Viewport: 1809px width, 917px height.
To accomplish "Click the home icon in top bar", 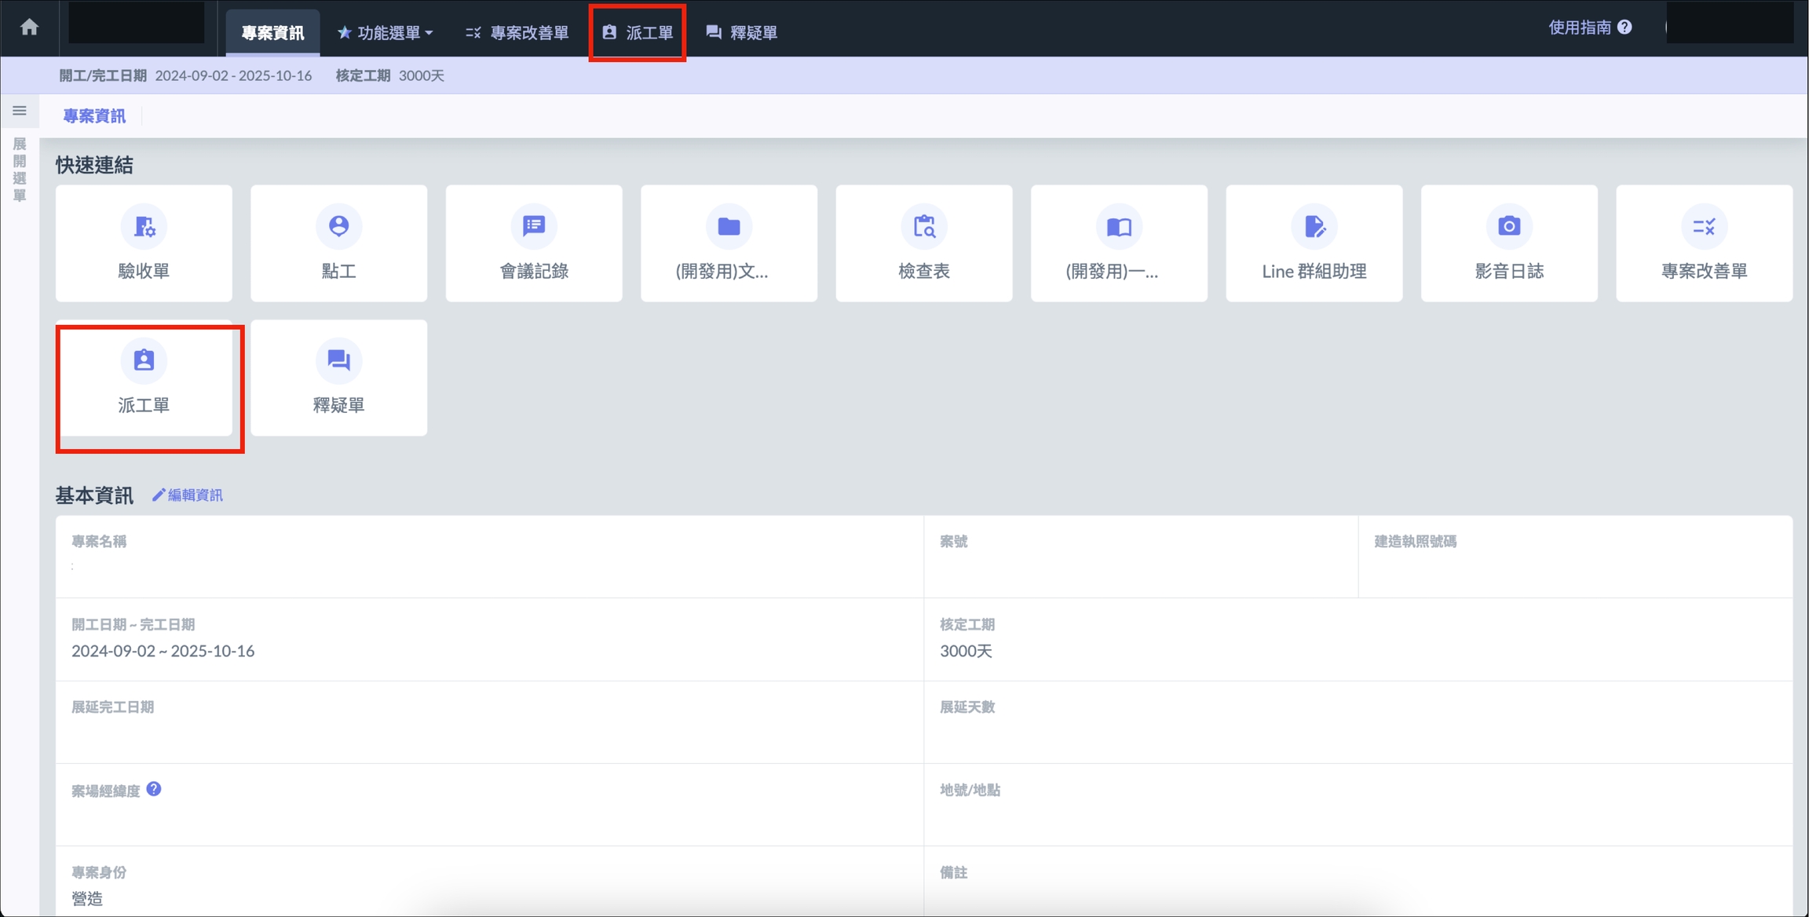I will 29,27.
